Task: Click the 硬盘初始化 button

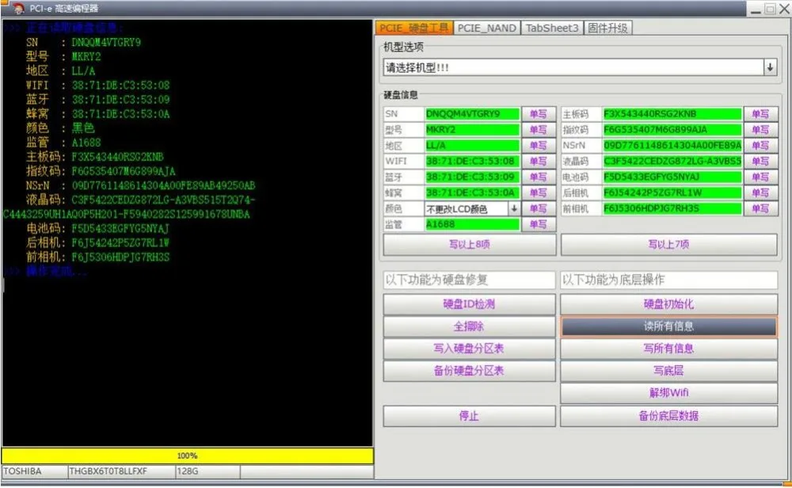Action: [x=668, y=304]
